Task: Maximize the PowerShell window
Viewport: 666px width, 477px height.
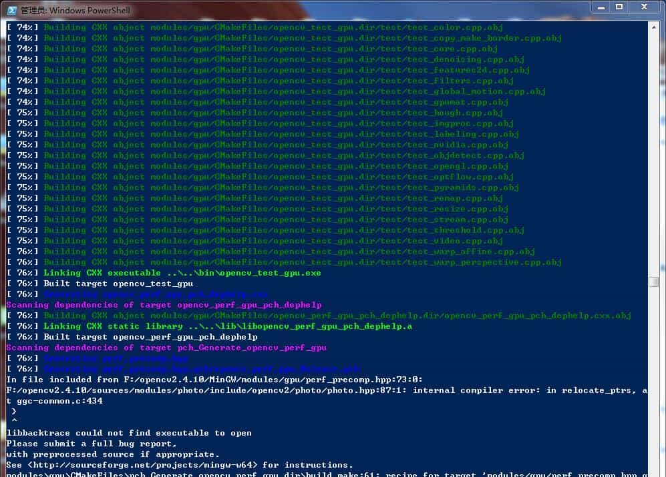Action: [619, 8]
